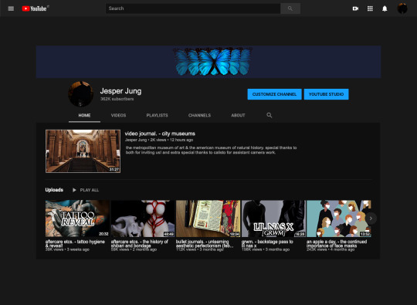
Task: Open the account avatar menu
Action: pyautogui.click(x=402, y=8)
